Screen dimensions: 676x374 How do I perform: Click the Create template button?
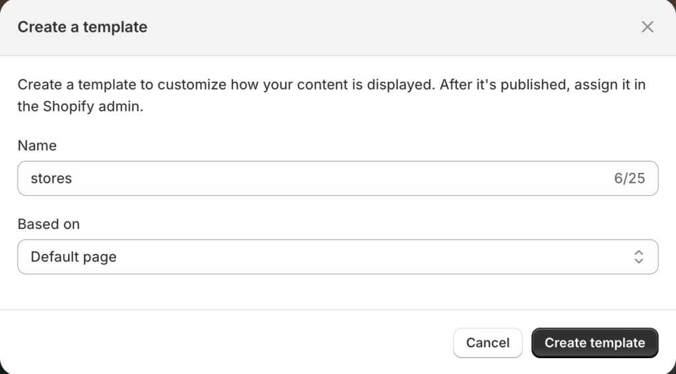click(x=594, y=343)
